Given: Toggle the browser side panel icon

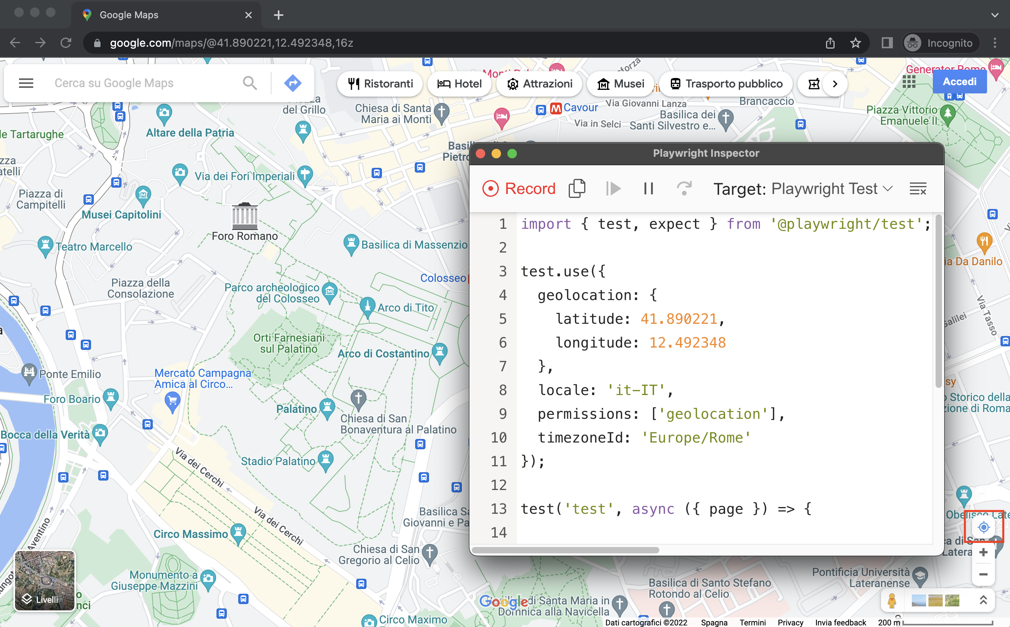Looking at the screenshot, I should (887, 43).
